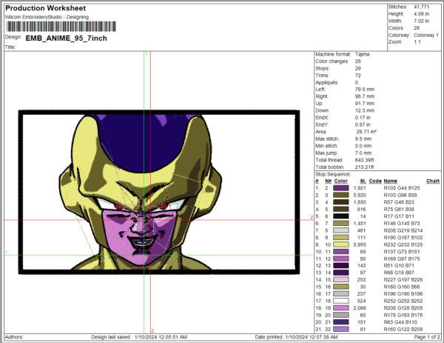Click the area value 28.71 in²
The height and width of the screenshot is (343, 444).
coord(366,132)
